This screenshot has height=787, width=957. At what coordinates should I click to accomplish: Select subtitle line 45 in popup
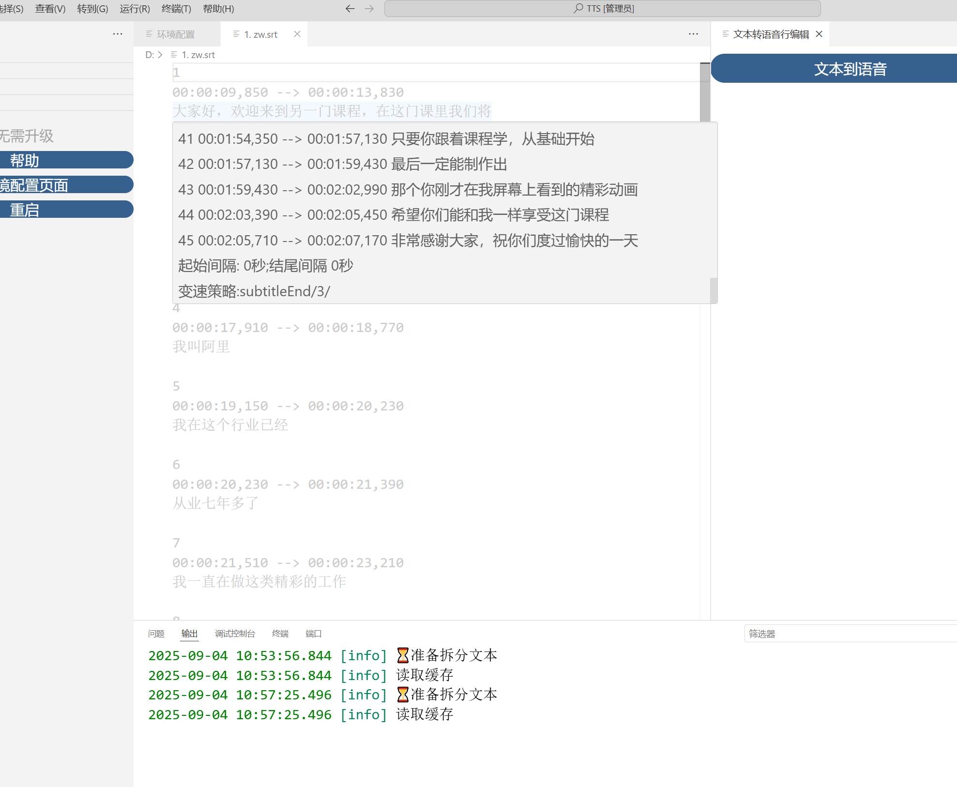coord(408,240)
